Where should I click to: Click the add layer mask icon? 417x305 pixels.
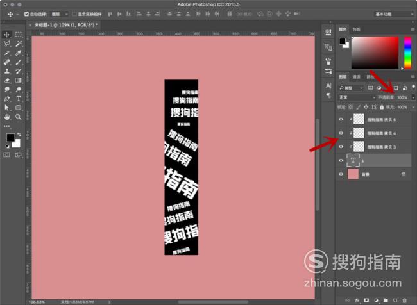[366, 301]
